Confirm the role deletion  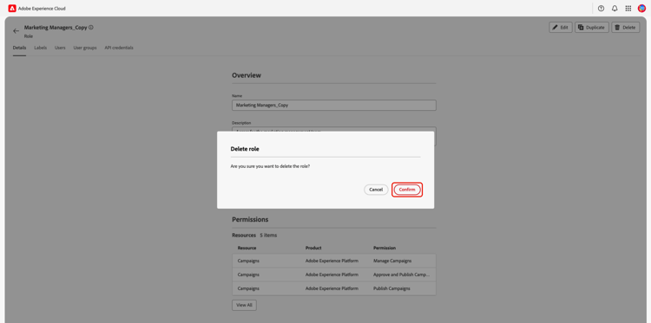click(x=407, y=190)
